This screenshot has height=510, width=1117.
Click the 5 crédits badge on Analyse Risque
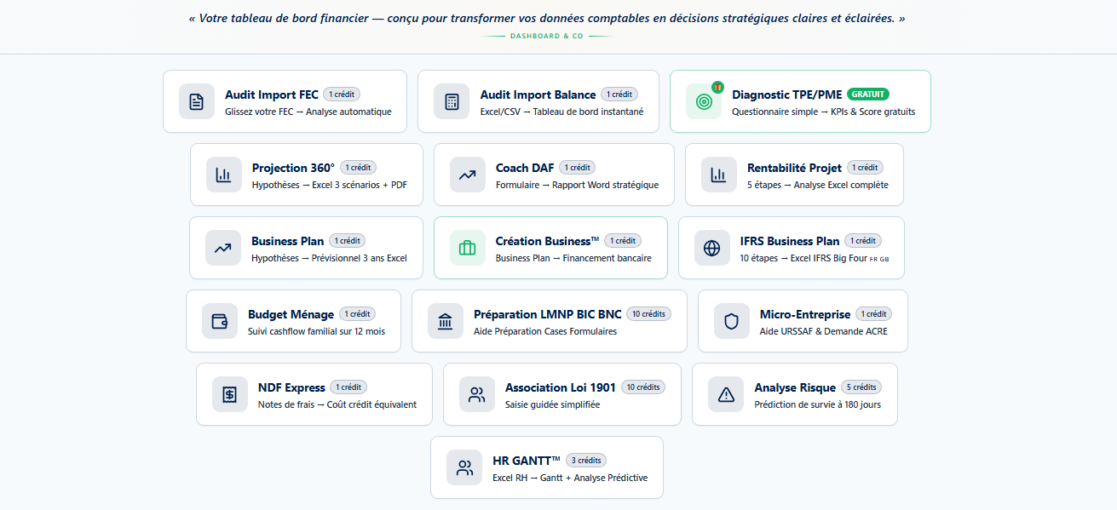click(x=861, y=387)
